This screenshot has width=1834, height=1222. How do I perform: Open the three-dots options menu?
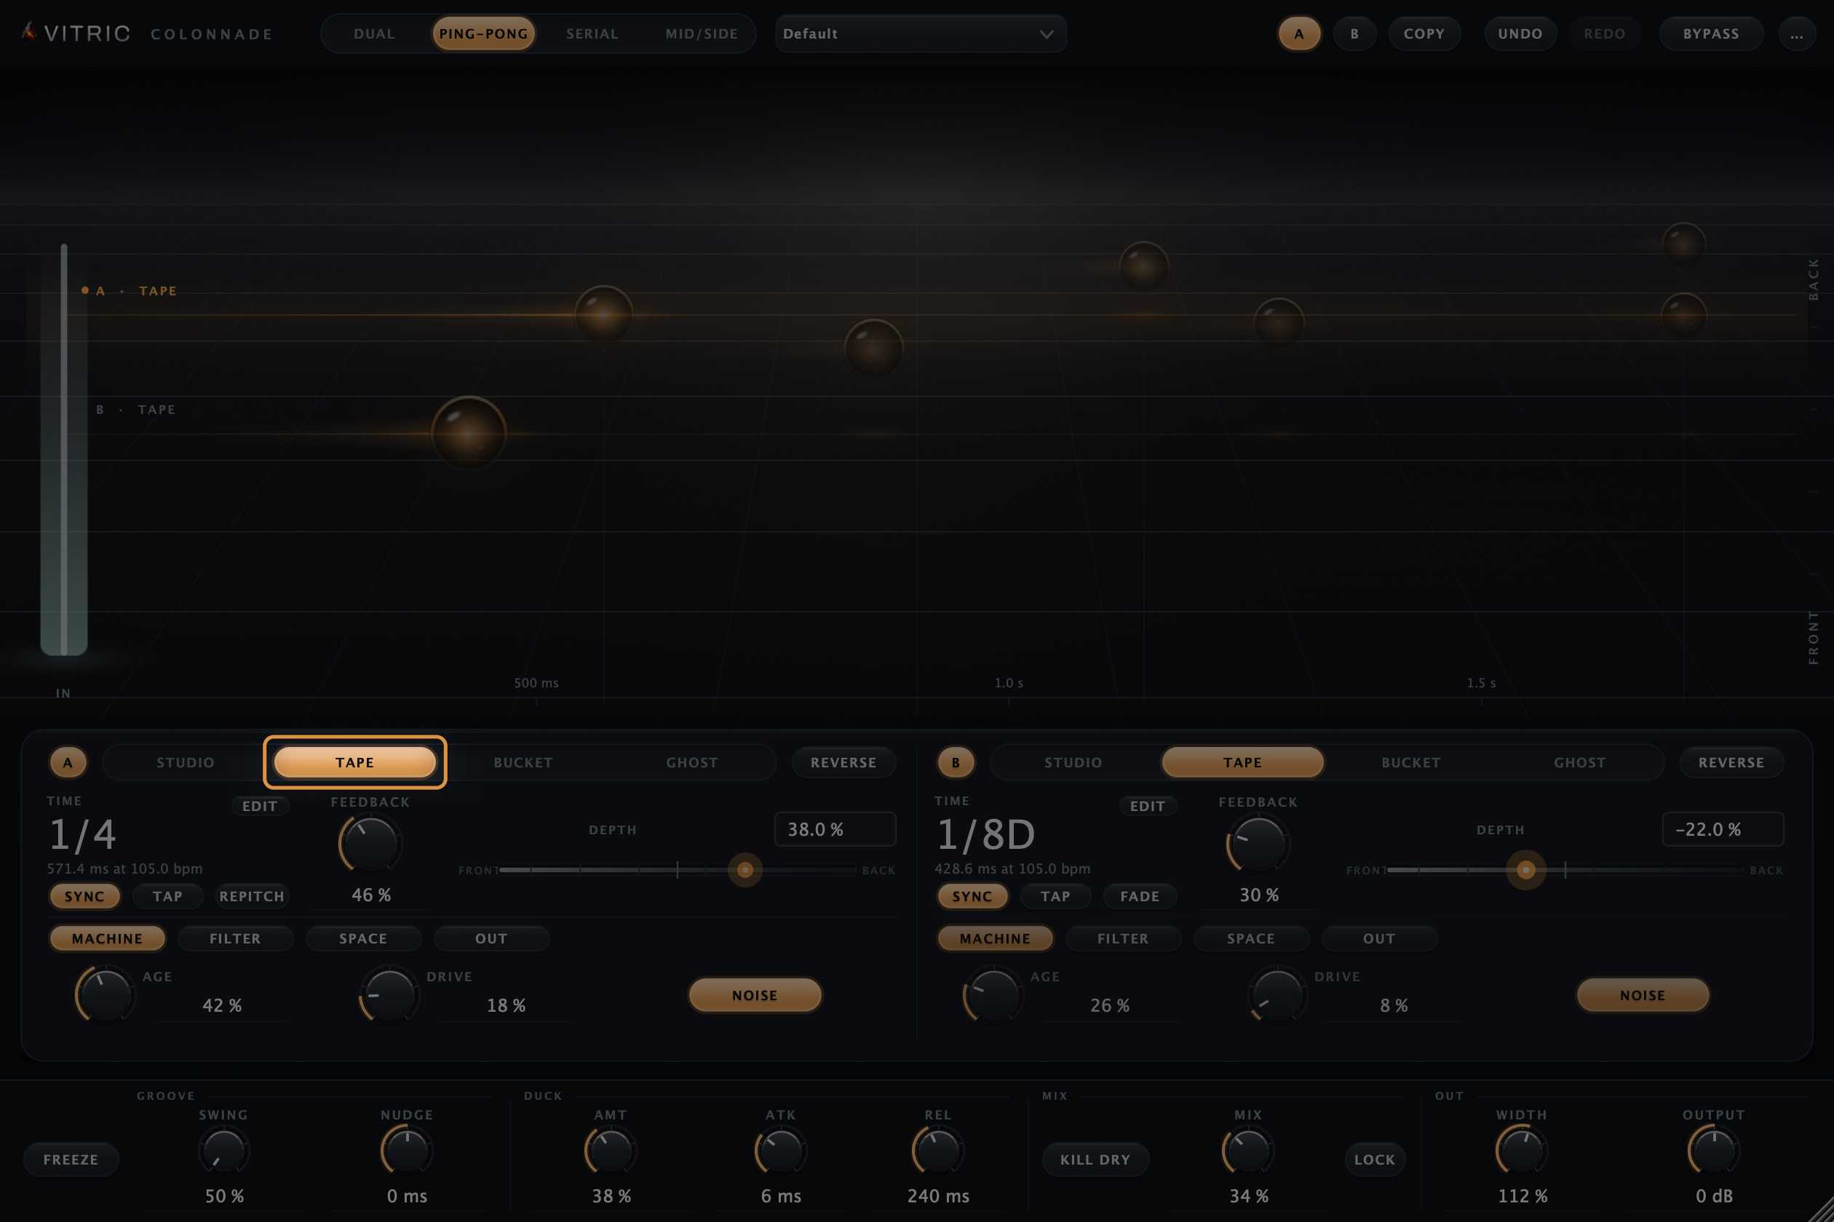1796,34
